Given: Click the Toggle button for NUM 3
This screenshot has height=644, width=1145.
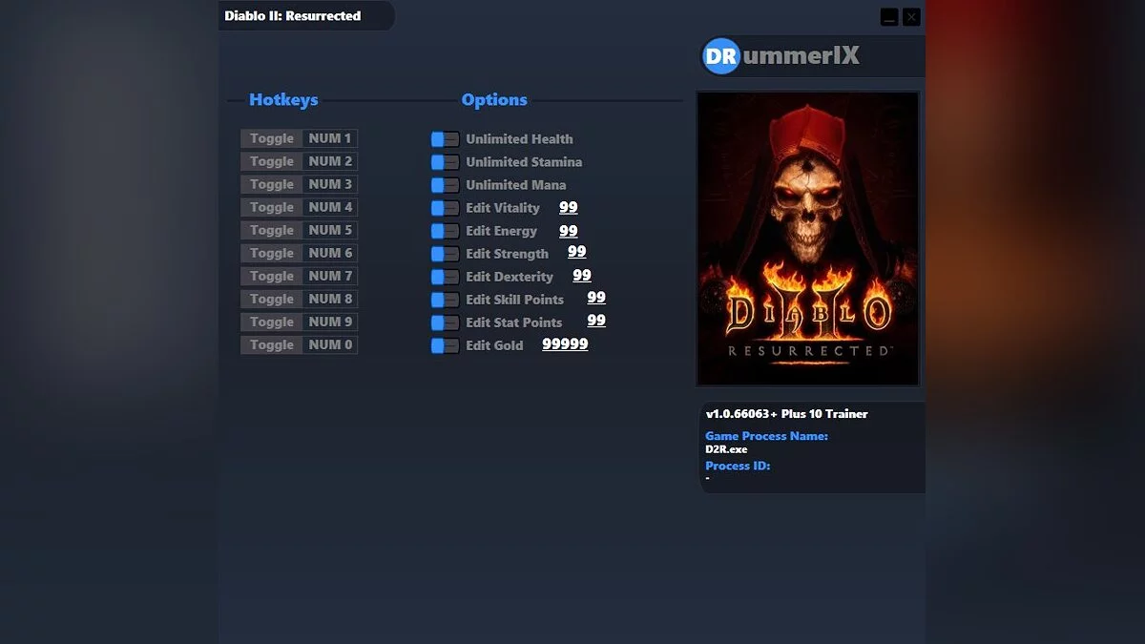Looking at the screenshot, I should pyautogui.click(x=272, y=184).
